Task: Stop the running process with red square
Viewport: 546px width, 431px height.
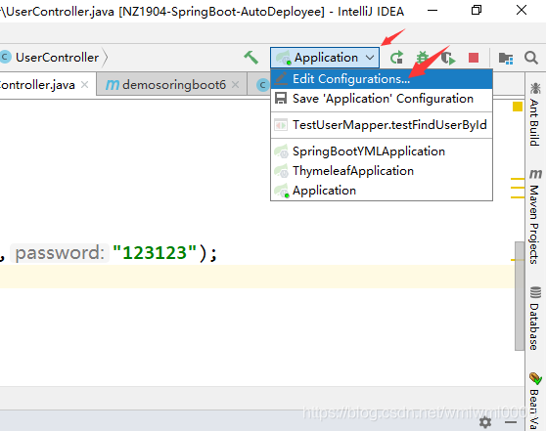Action: [x=474, y=58]
